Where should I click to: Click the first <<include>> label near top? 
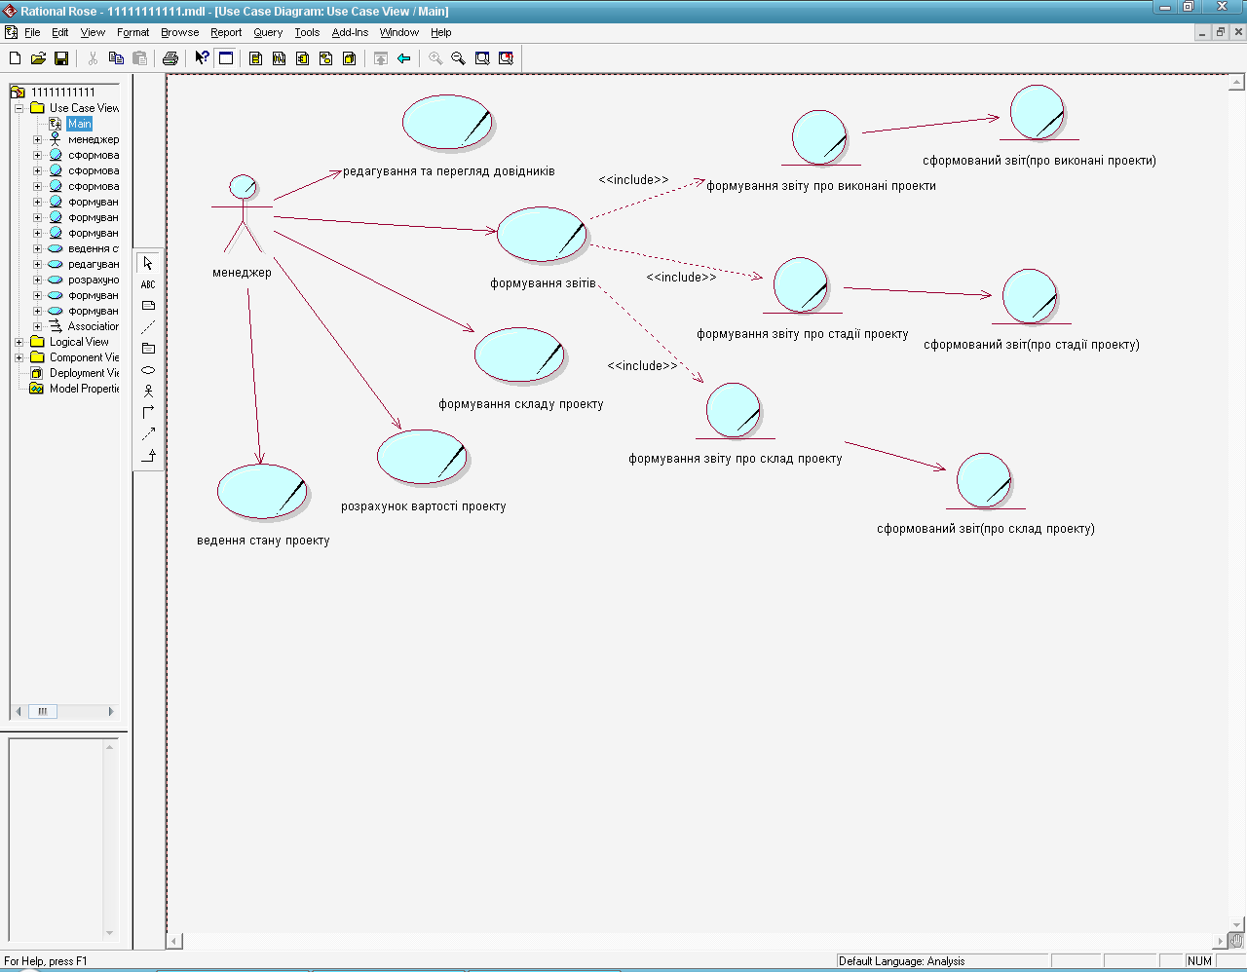[x=633, y=180]
